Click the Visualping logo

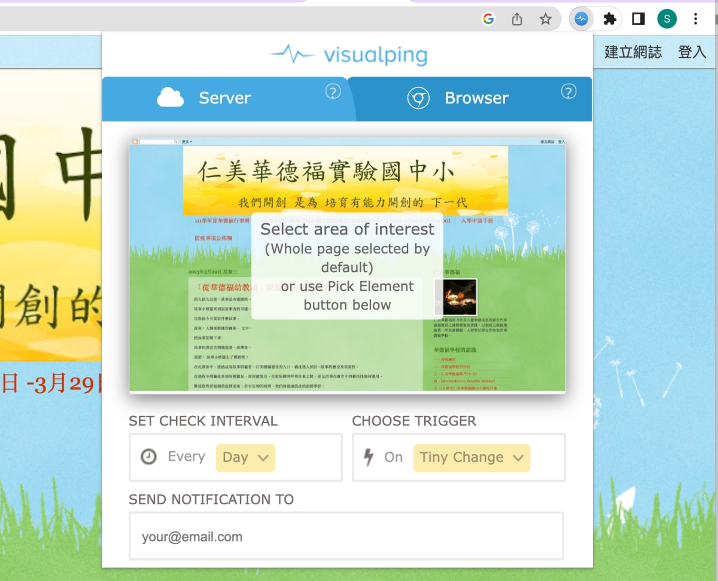[x=348, y=55]
